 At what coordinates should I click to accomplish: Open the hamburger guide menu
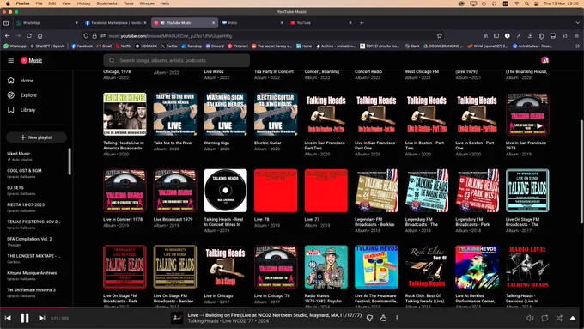pos(11,60)
